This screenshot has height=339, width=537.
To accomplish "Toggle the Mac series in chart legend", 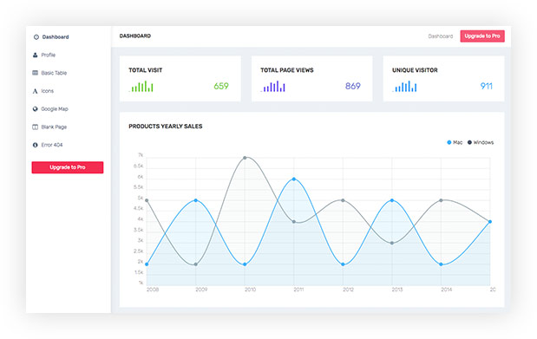I will 455,142.
